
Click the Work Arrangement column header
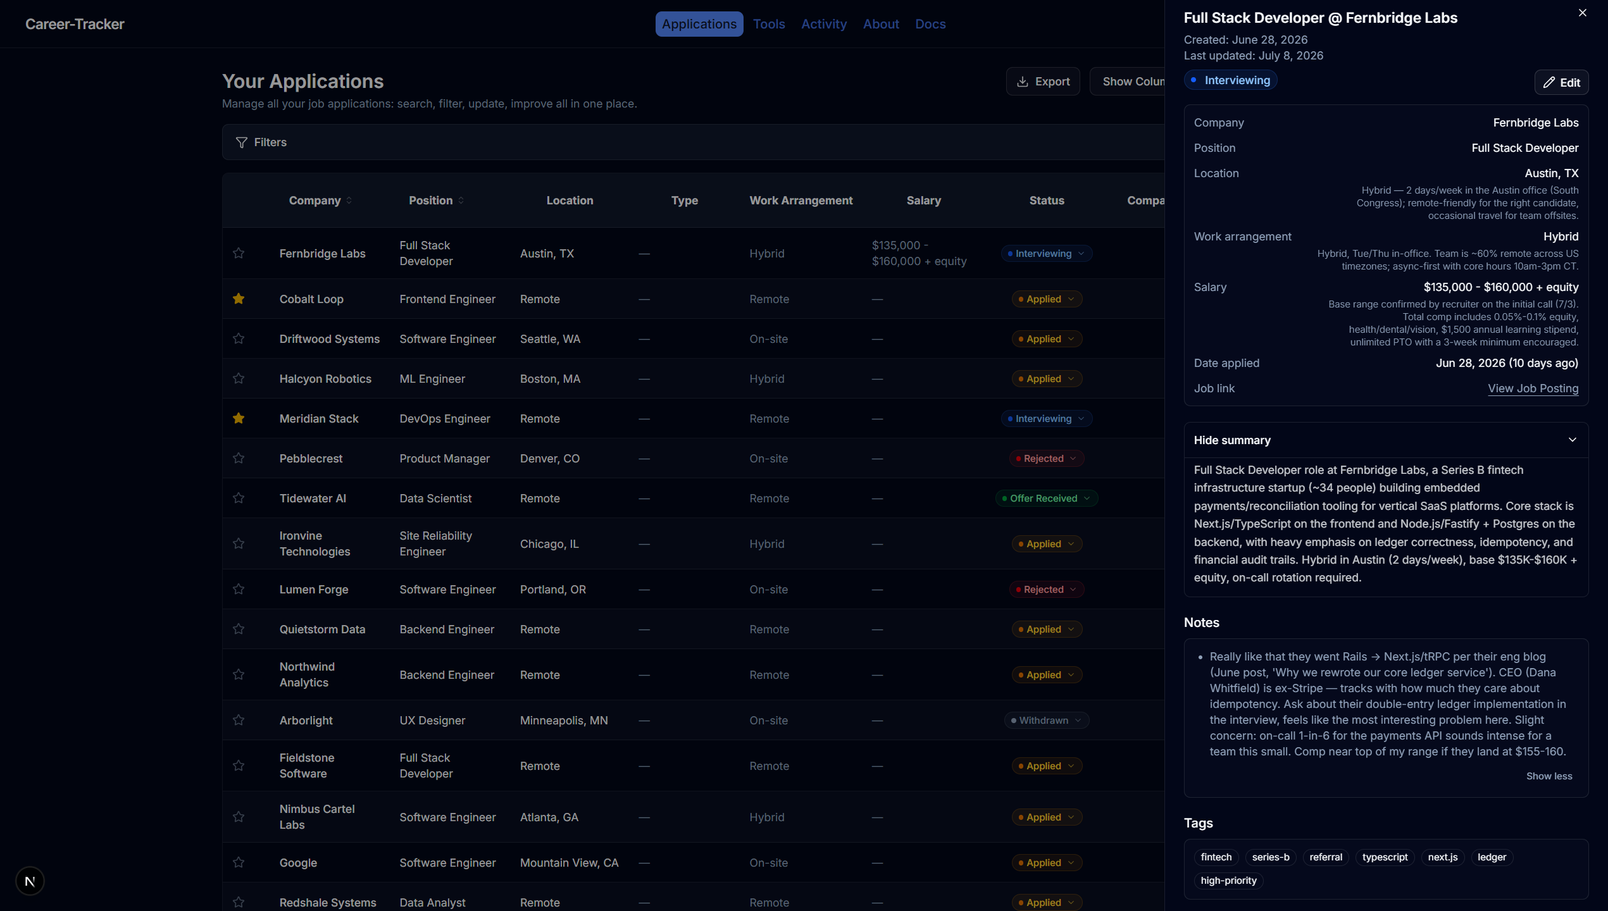point(801,201)
